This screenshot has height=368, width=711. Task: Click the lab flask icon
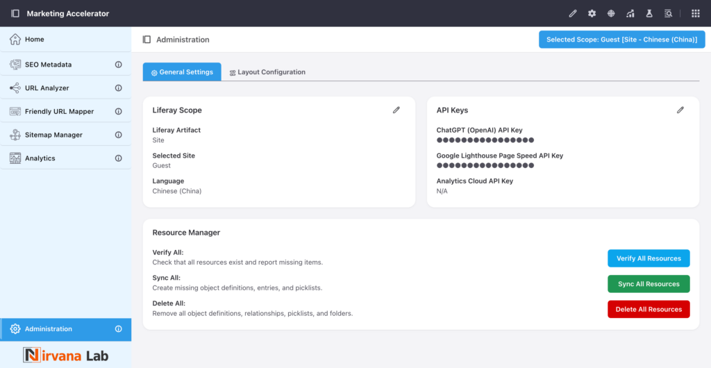tap(649, 13)
